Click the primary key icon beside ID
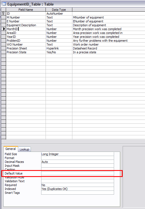Image resolution: width=145 pixels, height=209 pixels. pos(4,14)
